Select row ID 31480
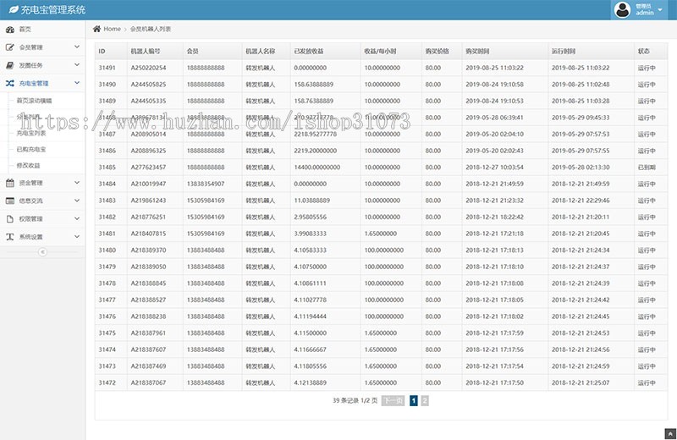Screen dimensions: 677x440 coord(107,250)
